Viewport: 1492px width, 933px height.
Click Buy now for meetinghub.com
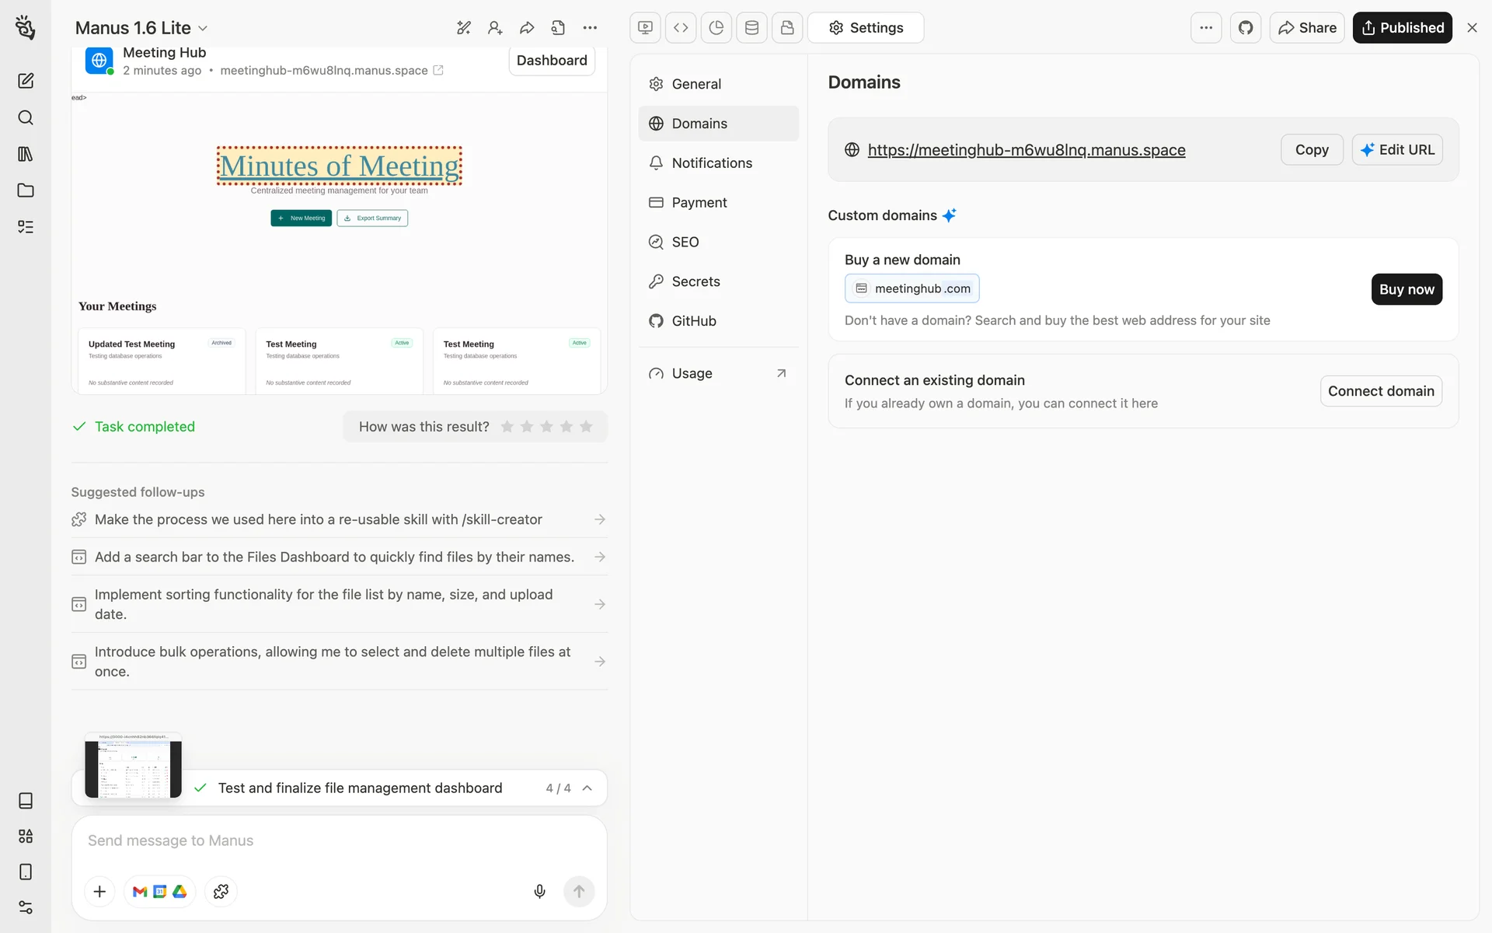(x=1406, y=289)
